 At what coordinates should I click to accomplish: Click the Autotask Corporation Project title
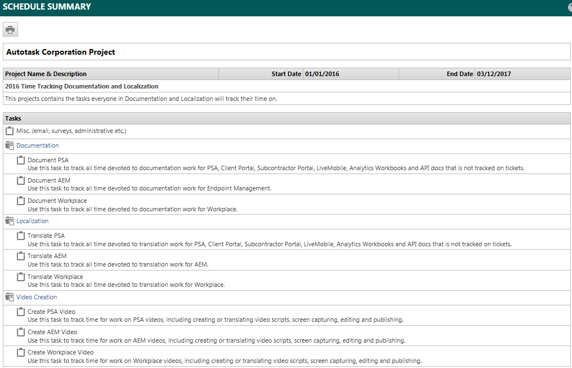[61, 52]
